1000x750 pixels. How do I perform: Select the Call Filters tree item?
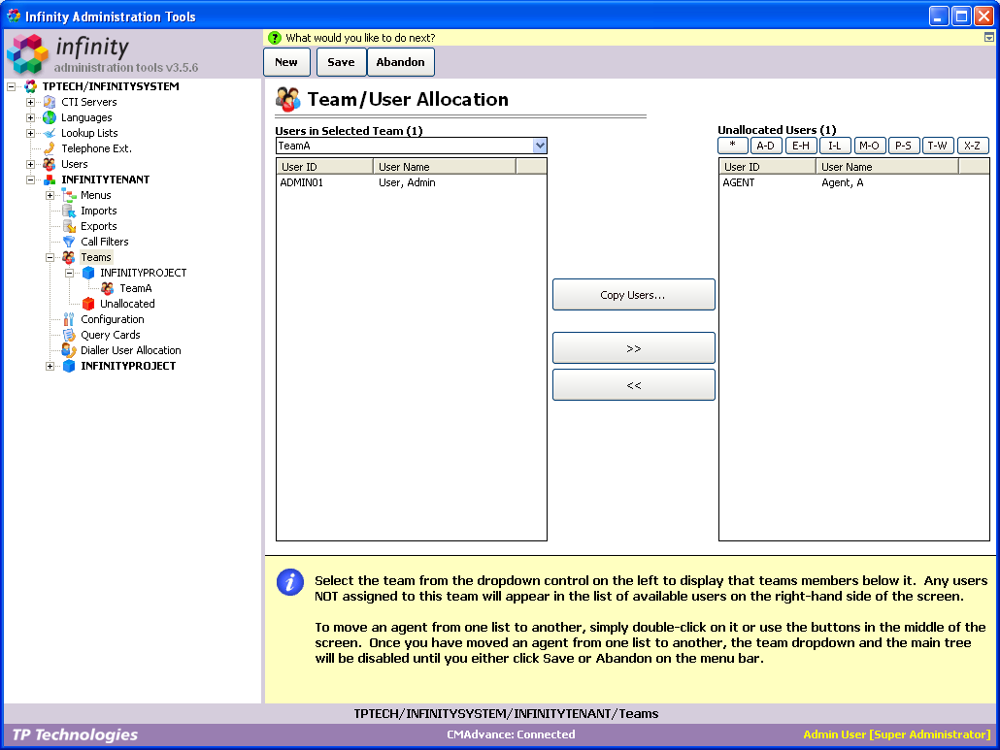(105, 242)
